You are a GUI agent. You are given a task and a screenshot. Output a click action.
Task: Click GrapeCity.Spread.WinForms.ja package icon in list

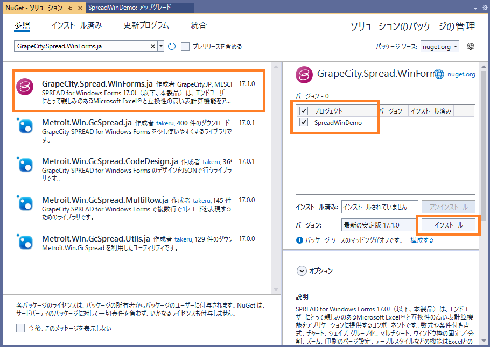(25, 87)
